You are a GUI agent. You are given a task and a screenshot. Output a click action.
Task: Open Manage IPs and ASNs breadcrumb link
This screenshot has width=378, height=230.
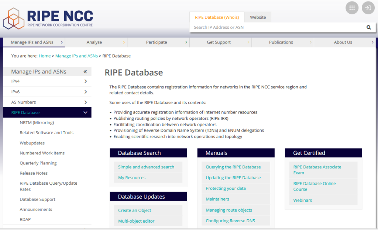point(76,56)
